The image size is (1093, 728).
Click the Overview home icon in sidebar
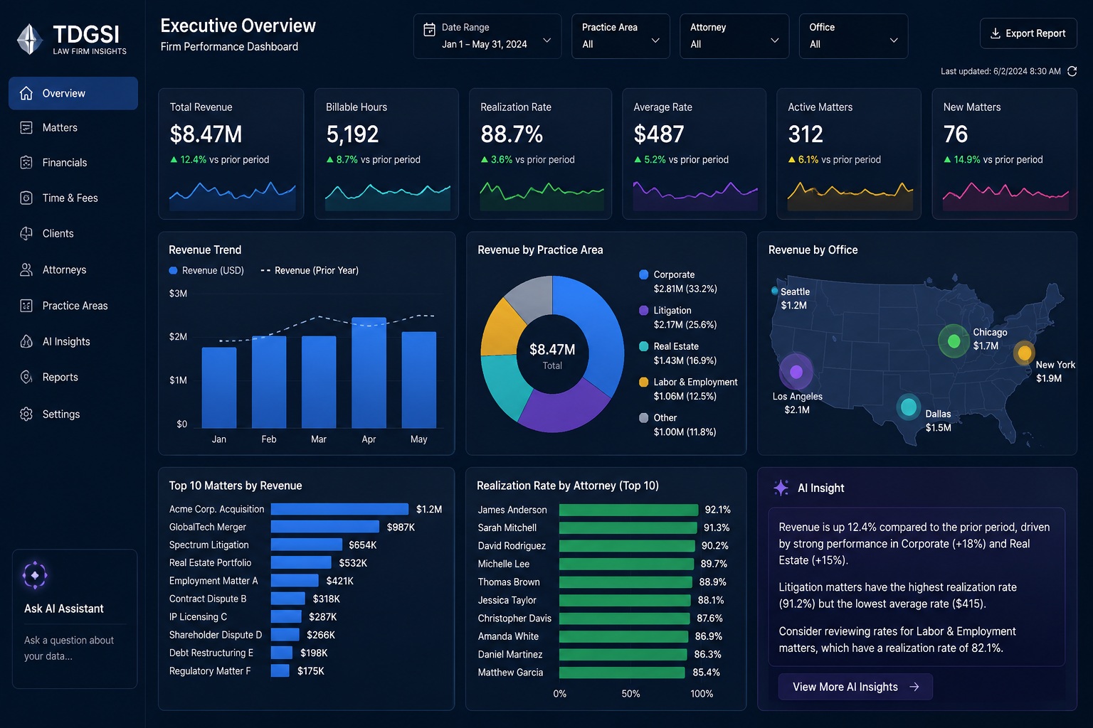coord(26,93)
